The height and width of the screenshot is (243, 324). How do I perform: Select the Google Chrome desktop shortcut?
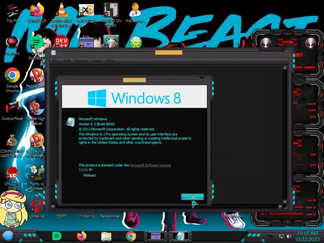click(x=12, y=80)
